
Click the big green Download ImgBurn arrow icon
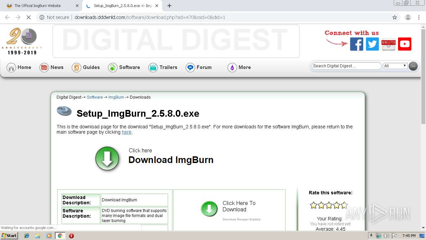coord(107,159)
